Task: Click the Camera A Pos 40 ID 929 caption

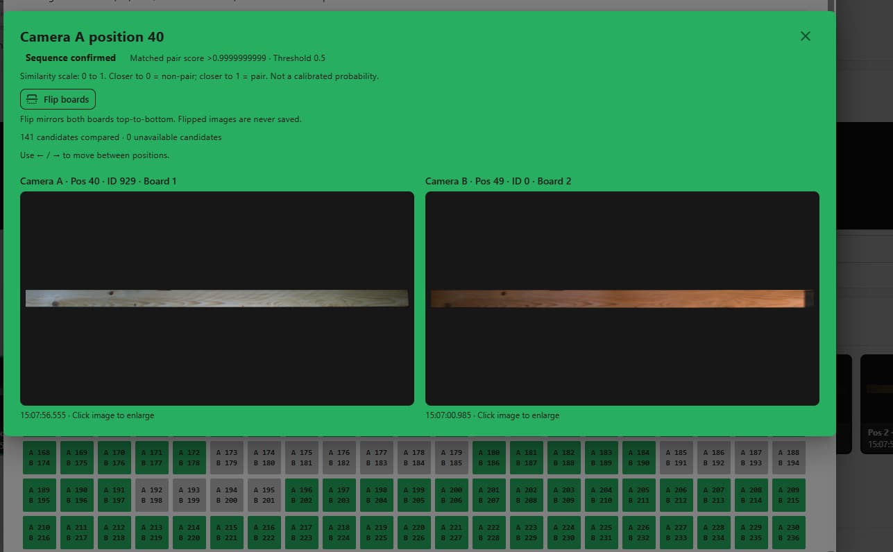Action: tap(99, 181)
